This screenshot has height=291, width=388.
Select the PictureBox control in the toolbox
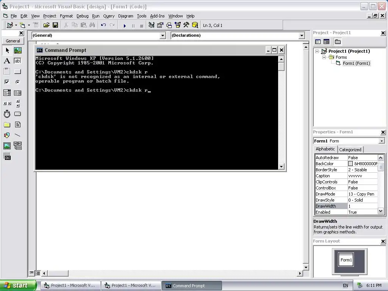pyautogui.click(x=17, y=50)
